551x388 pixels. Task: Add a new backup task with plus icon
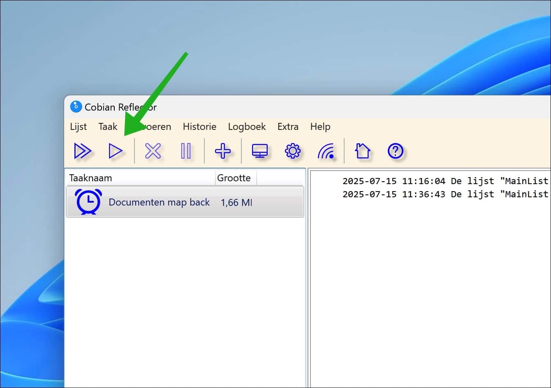(222, 151)
